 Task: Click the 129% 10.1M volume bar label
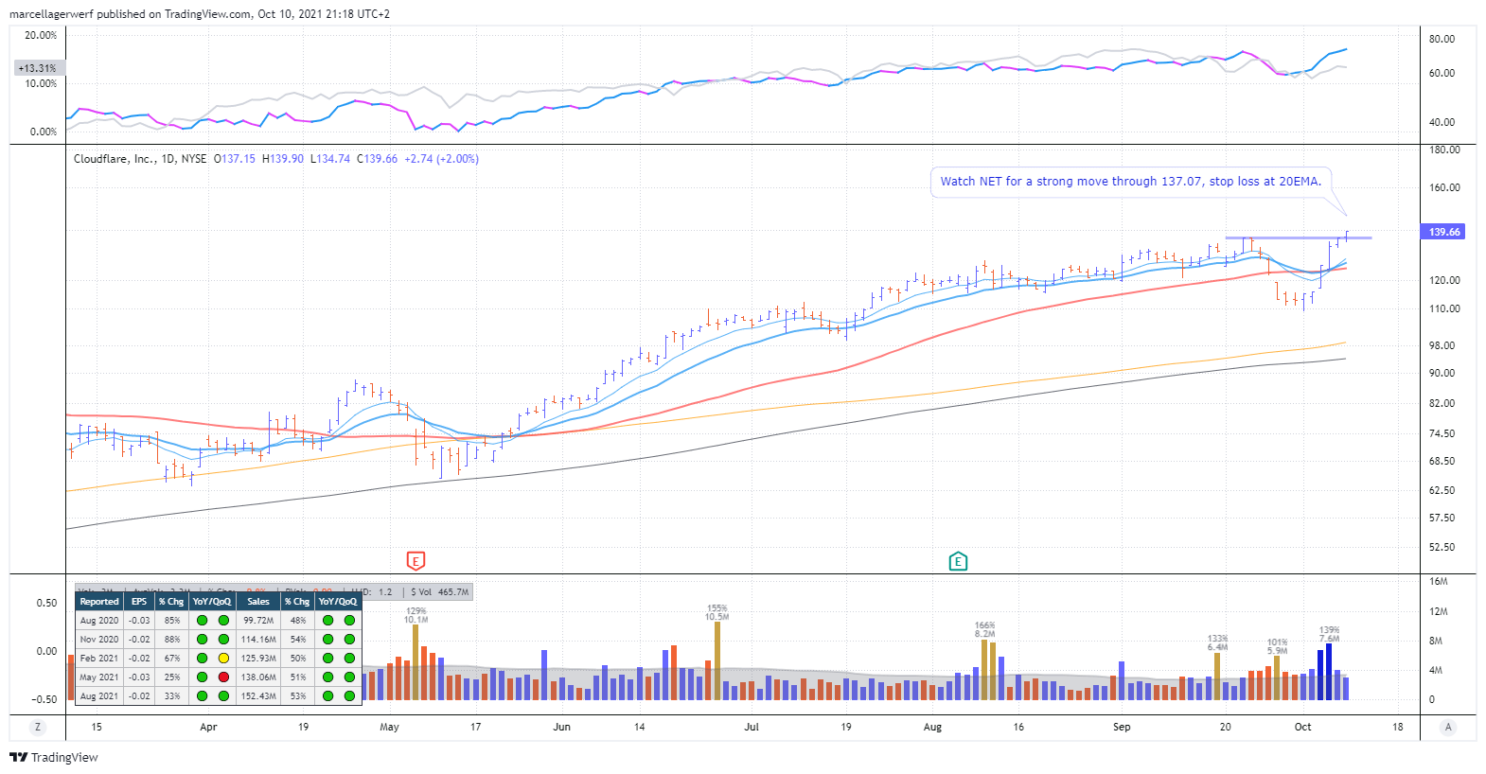[416, 615]
